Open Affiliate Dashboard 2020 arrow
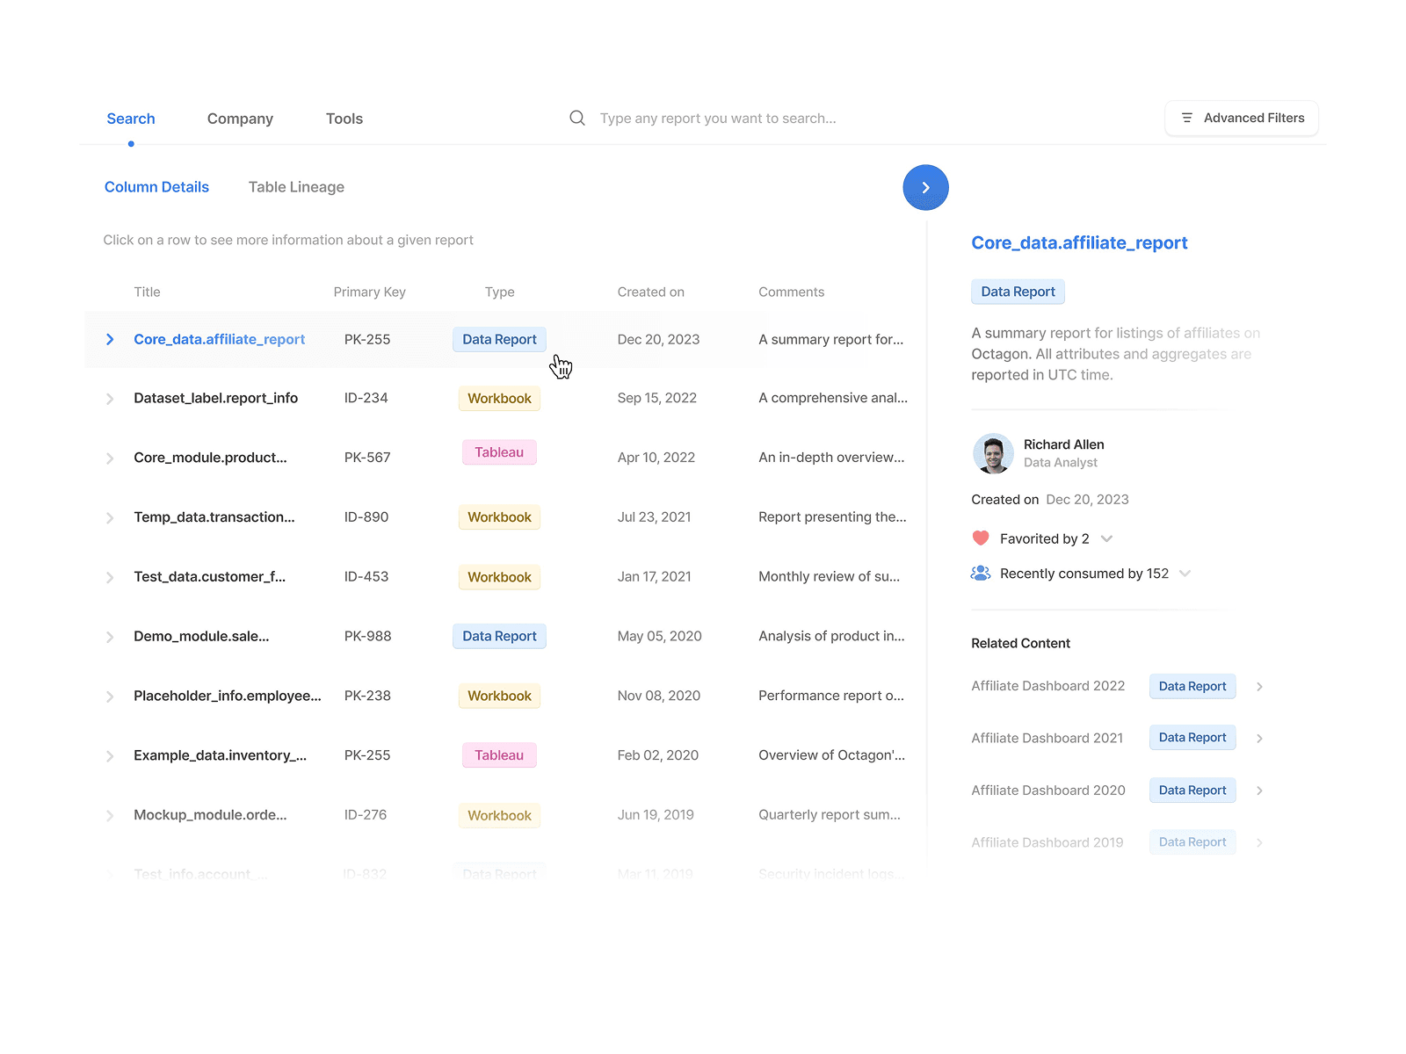The height and width of the screenshot is (1054, 1406). point(1259,790)
